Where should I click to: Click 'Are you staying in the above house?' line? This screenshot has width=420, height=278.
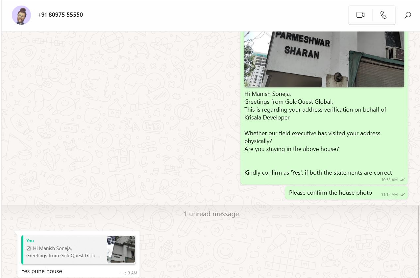291,149
